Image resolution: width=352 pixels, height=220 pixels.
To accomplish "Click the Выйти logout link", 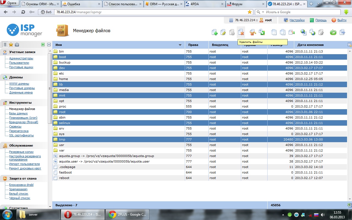I will 342,20.
